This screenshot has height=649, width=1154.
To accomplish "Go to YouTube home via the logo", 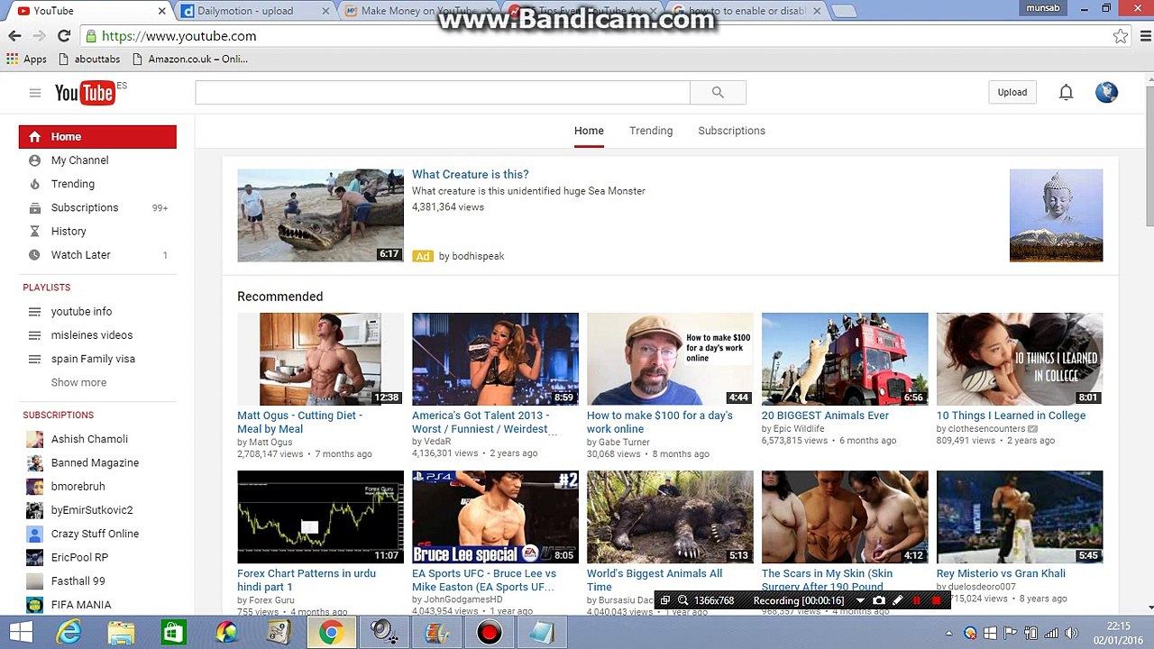I will click(x=84, y=93).
